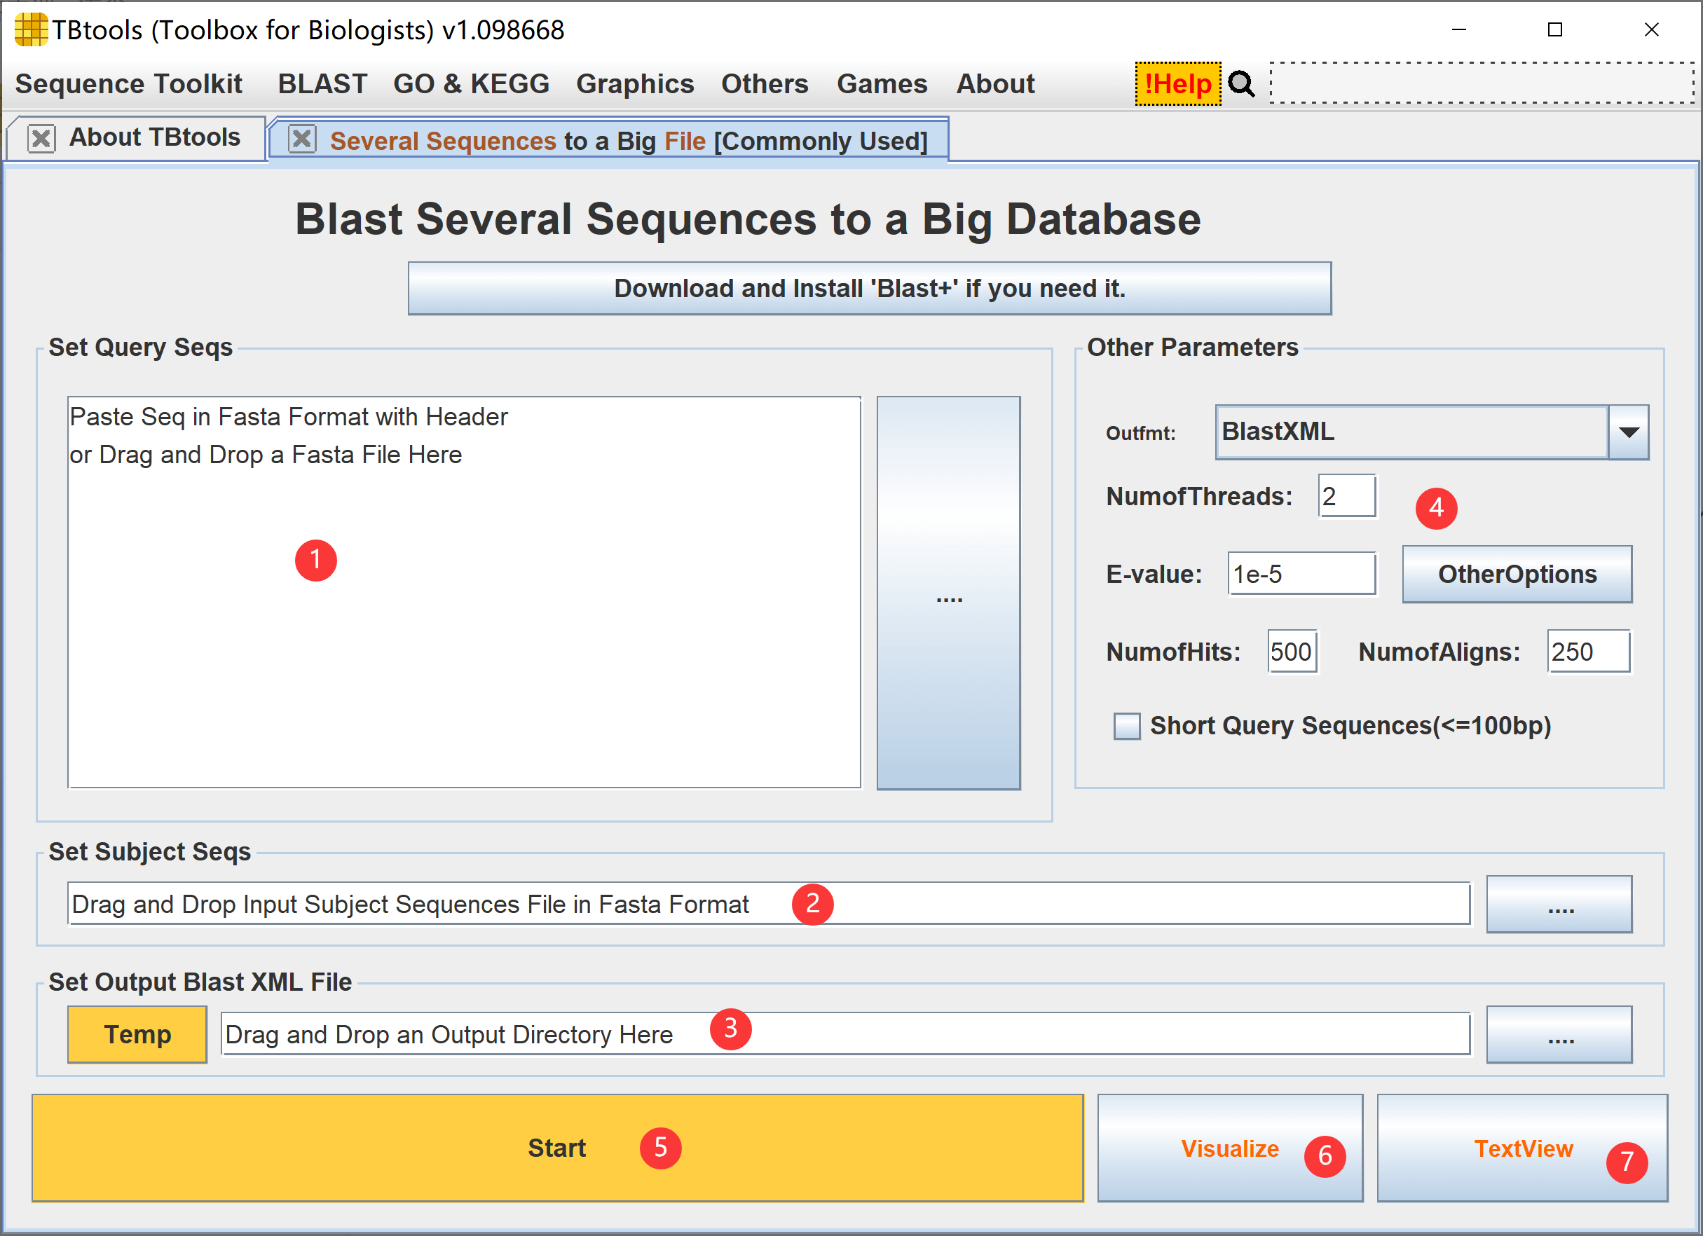Browse subject sequences file with '....'
The width and height of the screenshot is (1703, 1236).
pos(1559,904)
